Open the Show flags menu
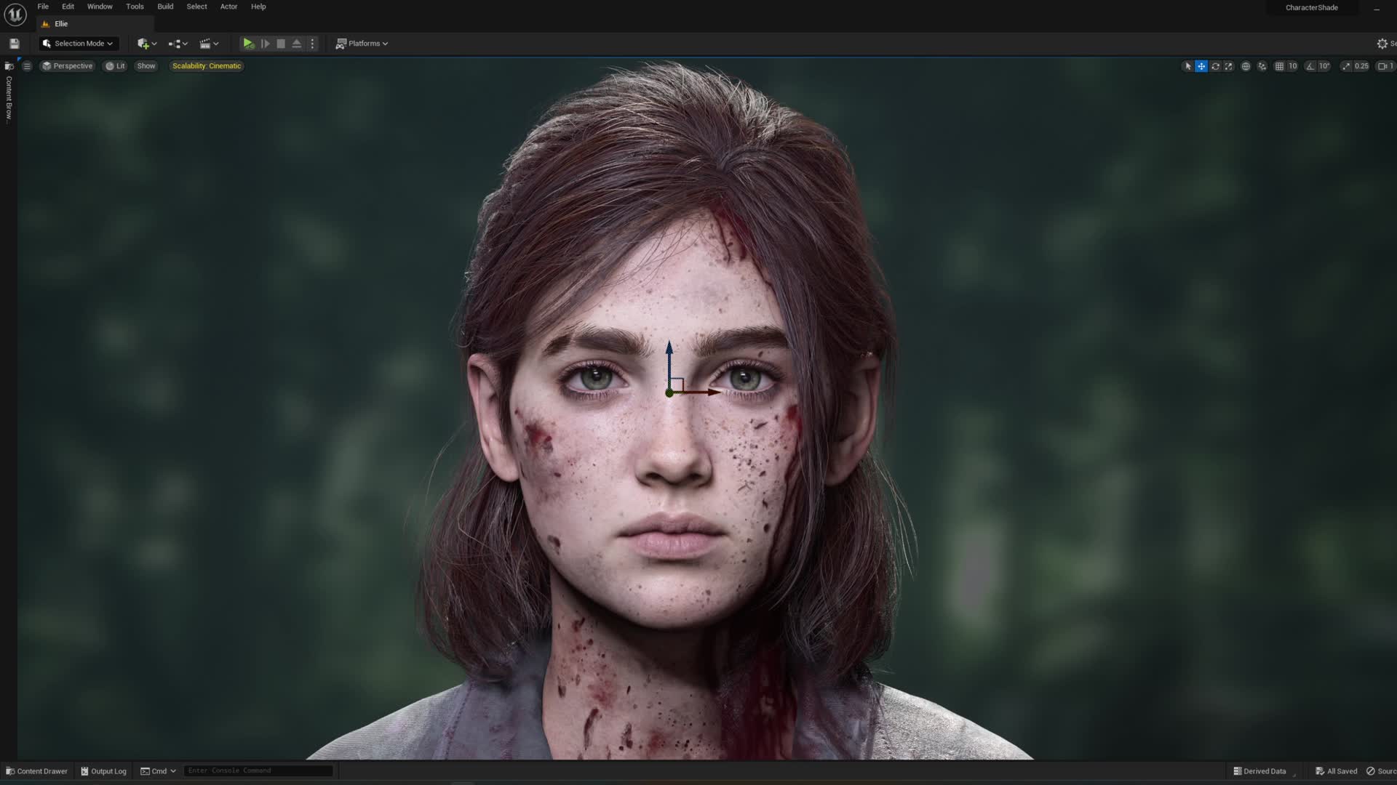This screenshot has height=785, width=1397. 146,66
